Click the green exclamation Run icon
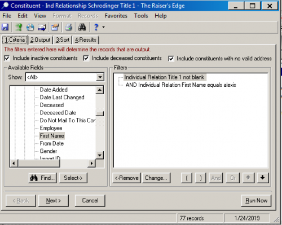The image size is (282, 225). [19, 27]
